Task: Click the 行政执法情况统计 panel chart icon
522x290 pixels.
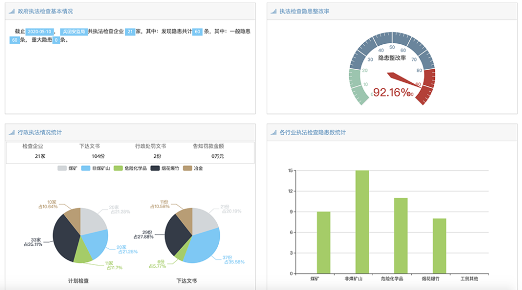Action: point(11,133)
